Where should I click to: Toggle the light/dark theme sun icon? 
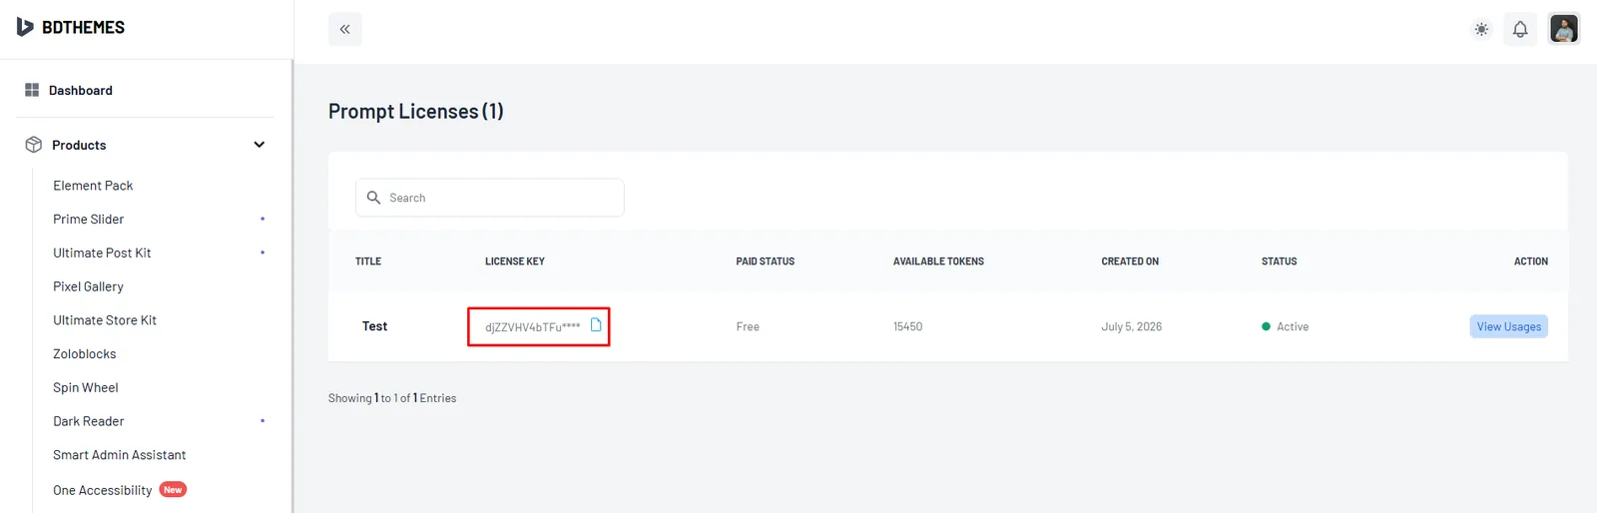coord(1481,29)
